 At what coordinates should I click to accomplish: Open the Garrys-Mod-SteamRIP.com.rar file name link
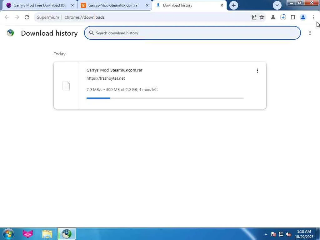114,70
